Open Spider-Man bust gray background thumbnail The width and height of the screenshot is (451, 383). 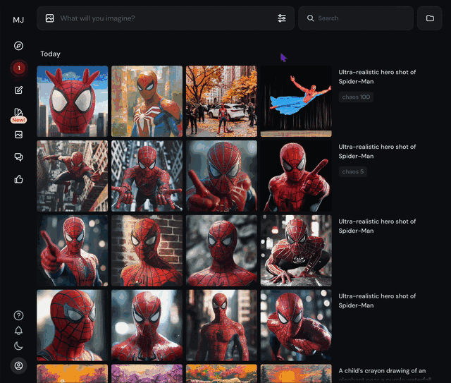pos(221,250)
